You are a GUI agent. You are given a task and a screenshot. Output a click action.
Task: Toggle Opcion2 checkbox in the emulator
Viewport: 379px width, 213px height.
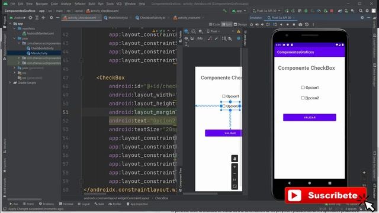click(x=303, y=98)
